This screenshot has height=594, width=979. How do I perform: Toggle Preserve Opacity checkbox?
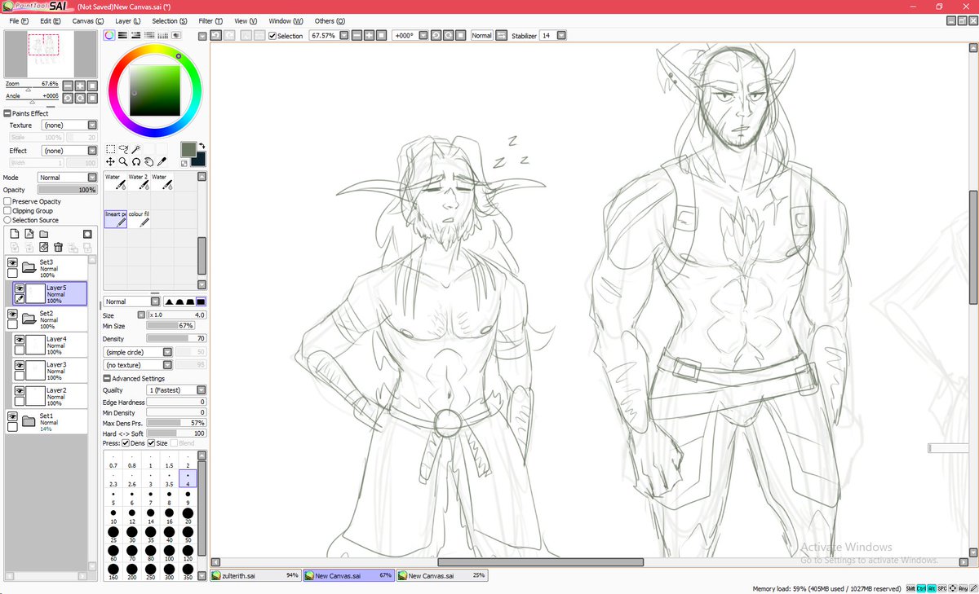click(7, 201)
